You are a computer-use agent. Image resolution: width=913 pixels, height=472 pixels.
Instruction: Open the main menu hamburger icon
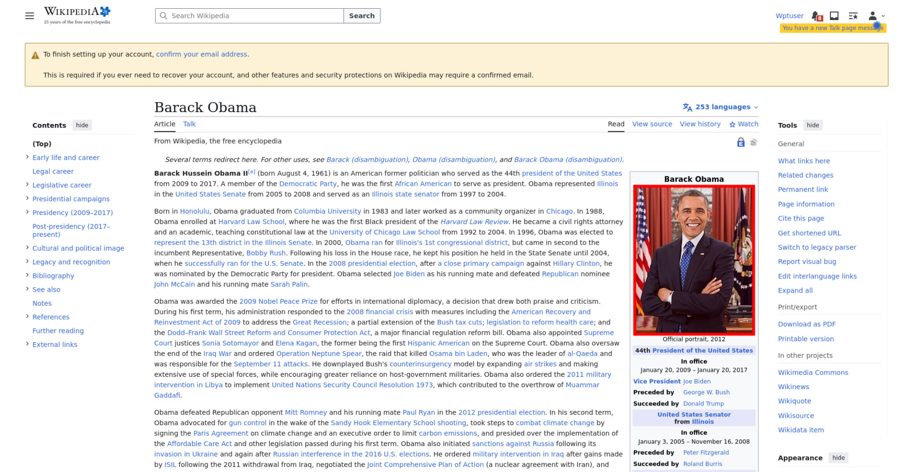30,16
